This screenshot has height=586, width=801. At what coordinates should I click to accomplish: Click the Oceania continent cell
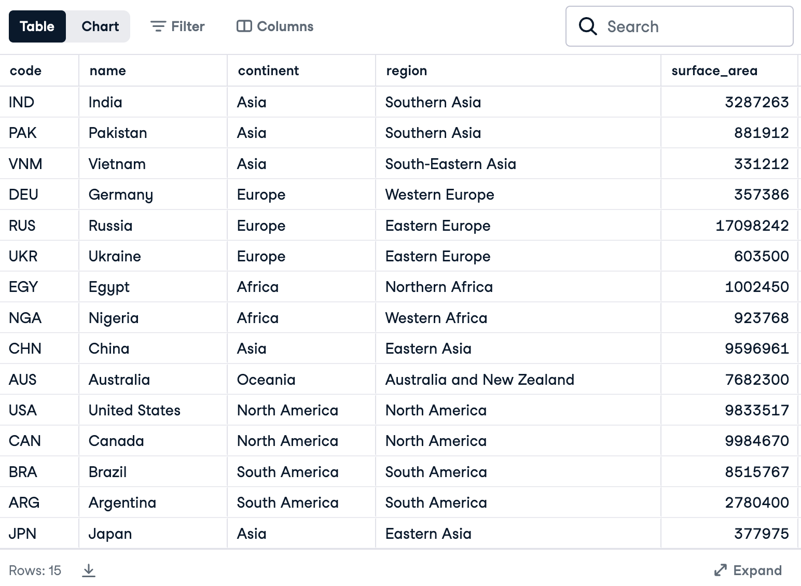tap(266, 380)
